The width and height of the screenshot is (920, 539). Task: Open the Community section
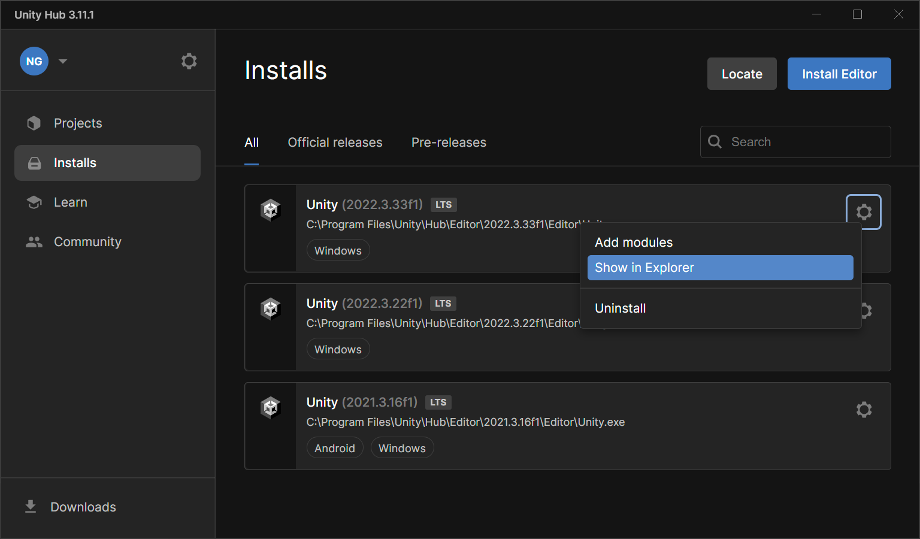point(87,241)
